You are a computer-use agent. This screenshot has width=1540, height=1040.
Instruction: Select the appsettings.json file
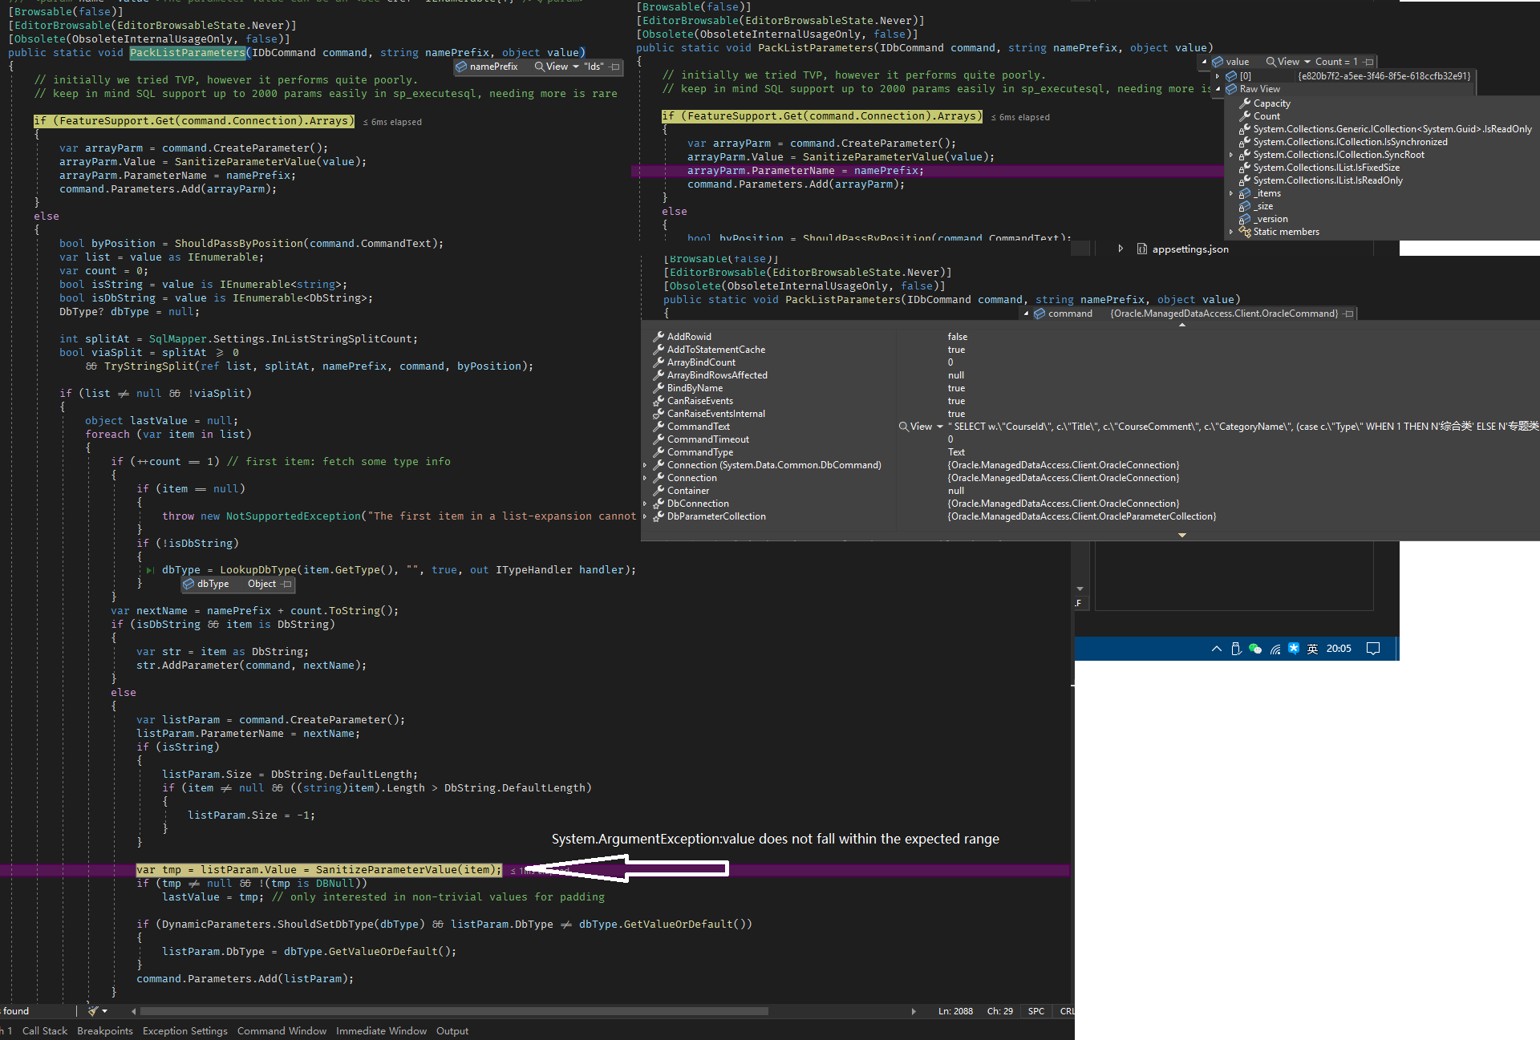point(1189,249)
